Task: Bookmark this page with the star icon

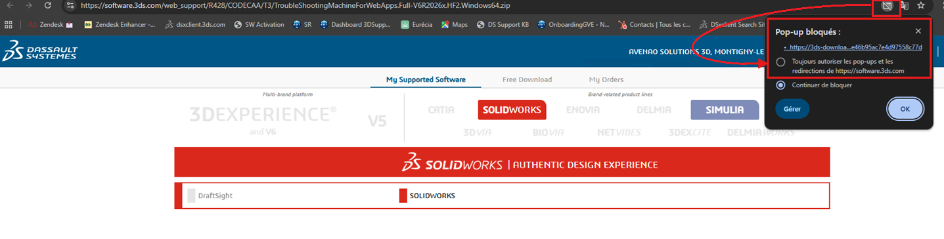Action: pos(921,6)
